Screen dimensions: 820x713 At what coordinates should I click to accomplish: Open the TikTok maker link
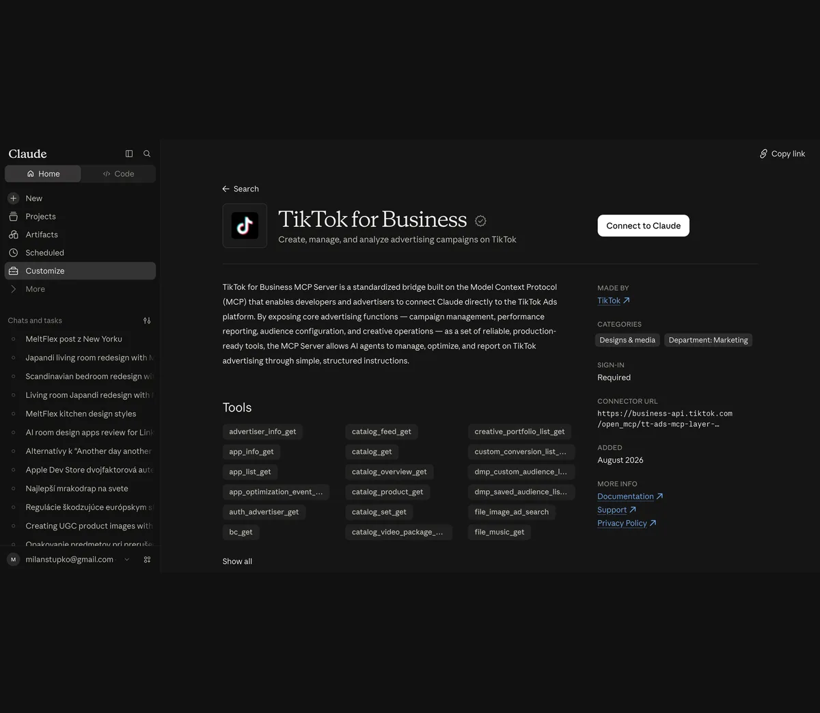click(609, 301)
